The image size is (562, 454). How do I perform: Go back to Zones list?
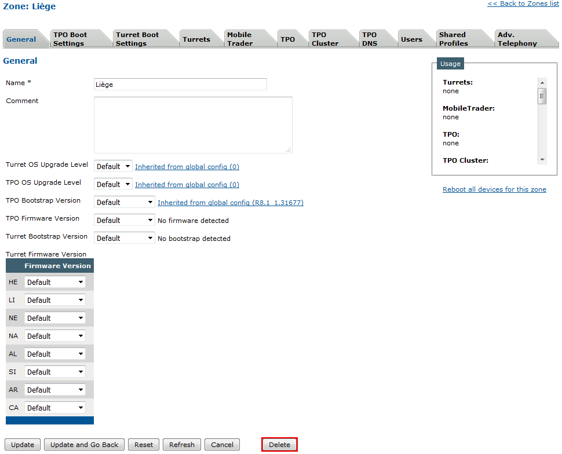[523, 3]
